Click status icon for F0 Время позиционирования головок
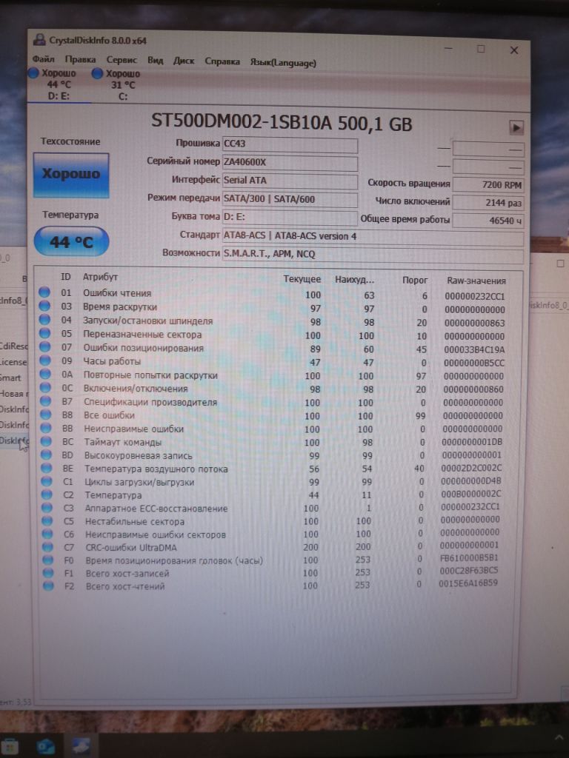This screenshot has height=758, width=569. [x=48, y=560]
